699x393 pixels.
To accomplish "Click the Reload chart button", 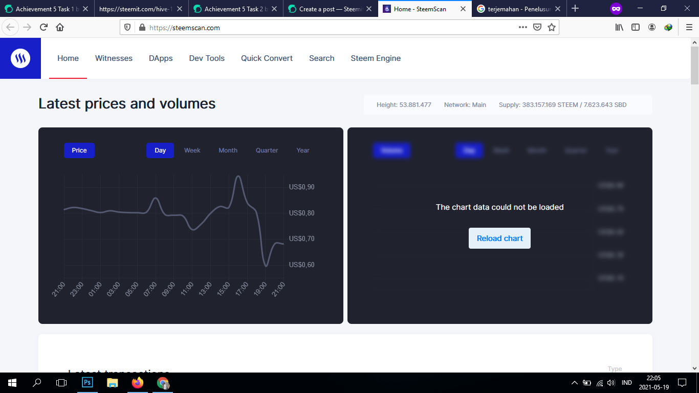I will pos(499,238).
